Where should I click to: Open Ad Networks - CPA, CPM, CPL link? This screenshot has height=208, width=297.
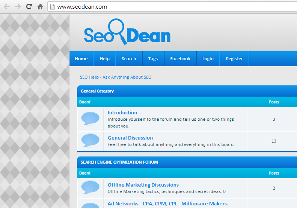[169, 203]
